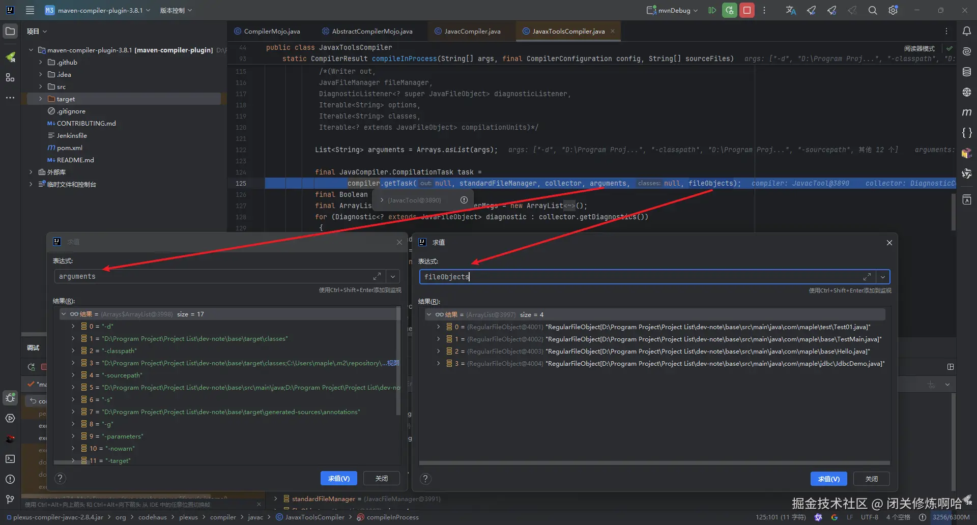
Task: Open the Problems tool window icon
Action: [x=10, y=479]
